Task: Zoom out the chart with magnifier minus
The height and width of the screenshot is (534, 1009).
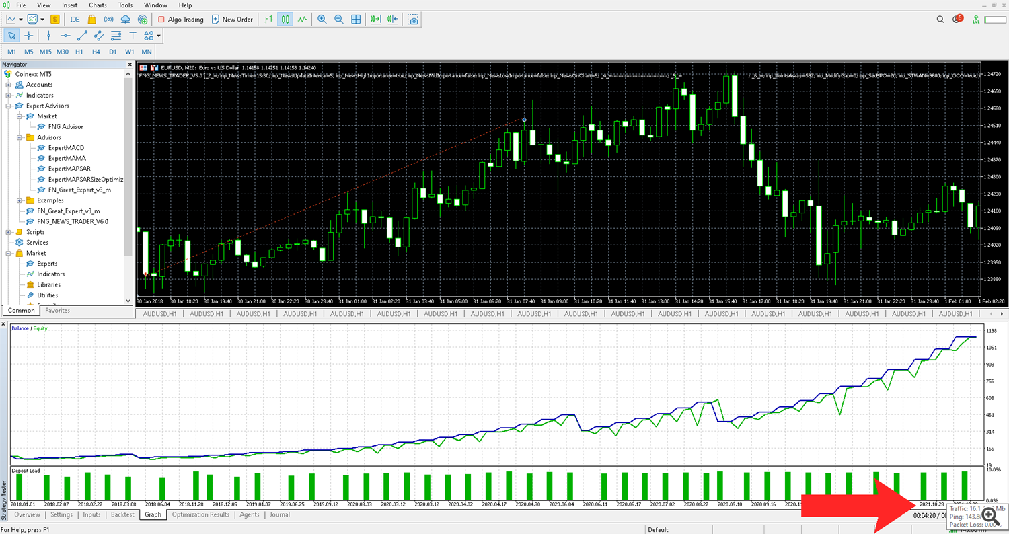Action: (339, 20)
